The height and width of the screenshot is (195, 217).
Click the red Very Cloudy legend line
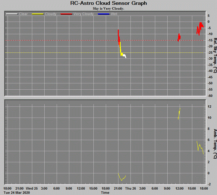click(x=66, y=14)
